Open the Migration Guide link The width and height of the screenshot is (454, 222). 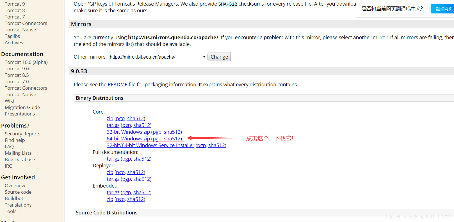22,107
